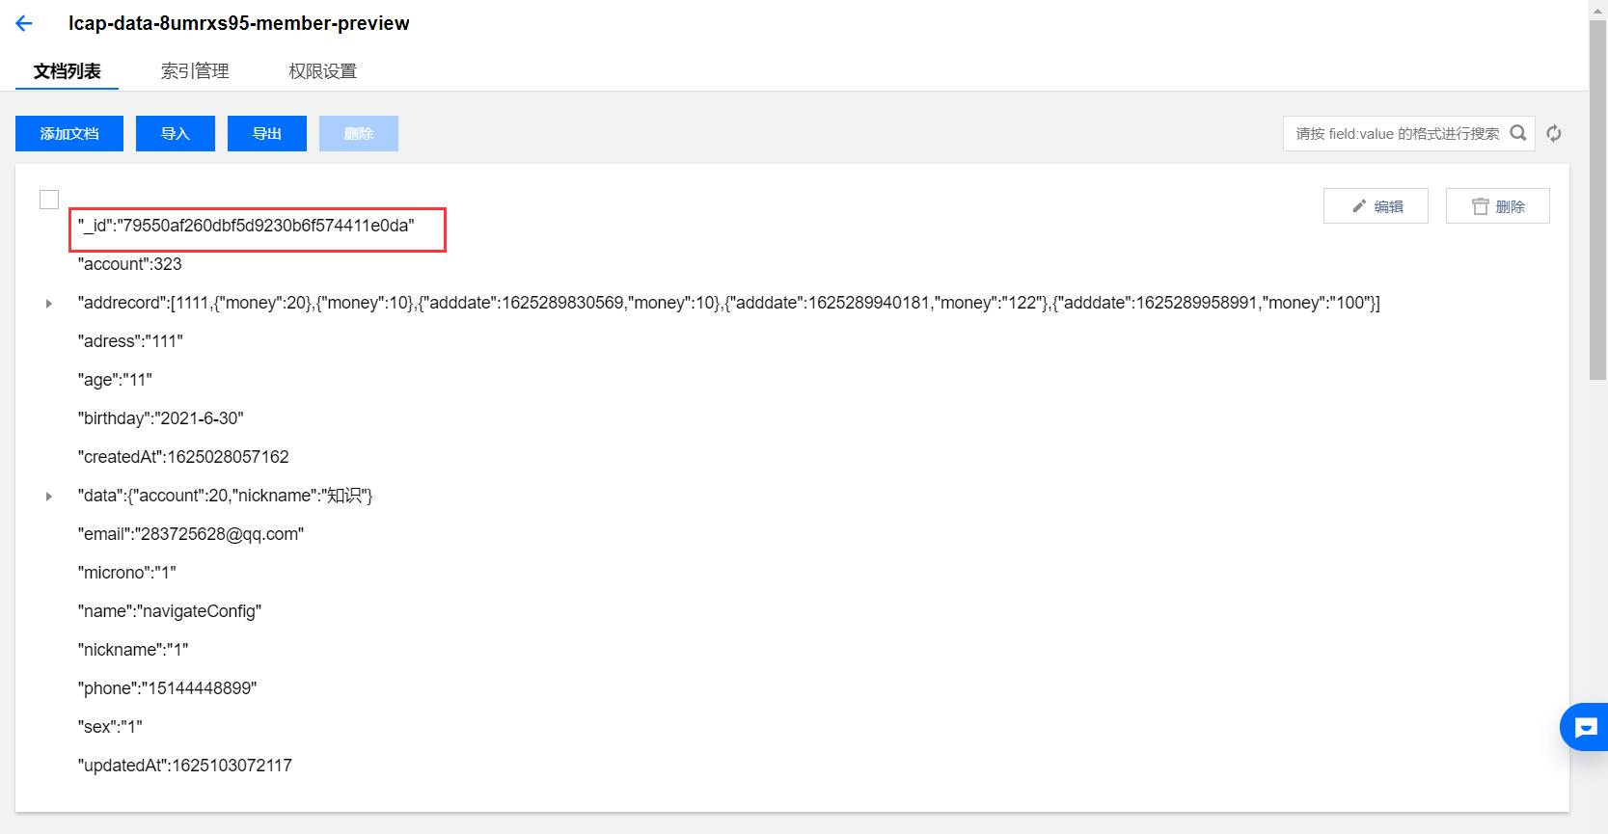Open the chat support bubble
1608x834 pixels.
pos(1586,727)
